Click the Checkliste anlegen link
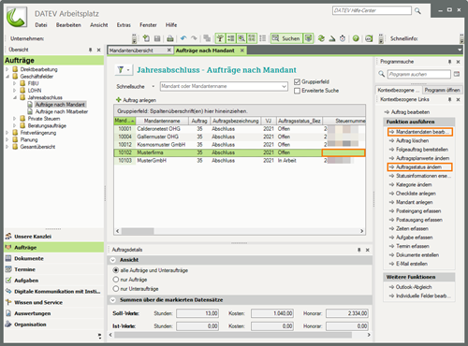Screen dimensions: 468x346 (416, 194)
